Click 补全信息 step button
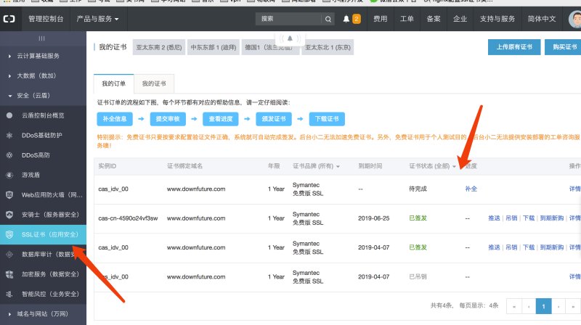581x325 pixels. (x=115, y=119)
